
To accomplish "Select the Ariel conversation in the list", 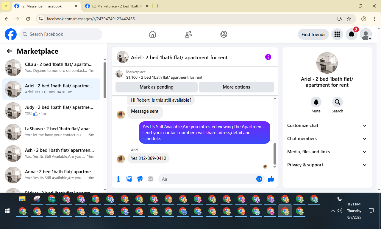I will point(51,89).
